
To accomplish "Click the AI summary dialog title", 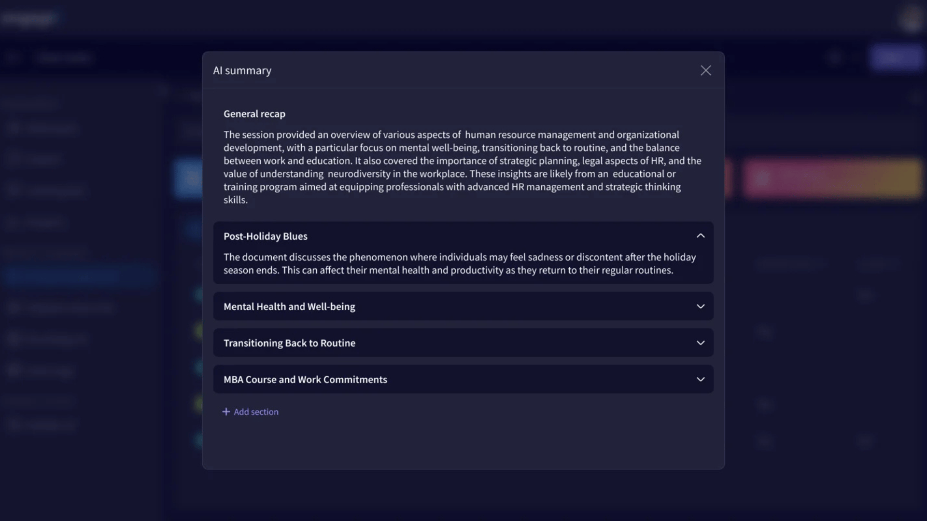I will [x=242, y=70].
